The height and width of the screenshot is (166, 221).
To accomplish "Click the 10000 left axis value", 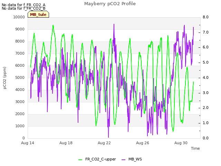I will click(19, 17).
